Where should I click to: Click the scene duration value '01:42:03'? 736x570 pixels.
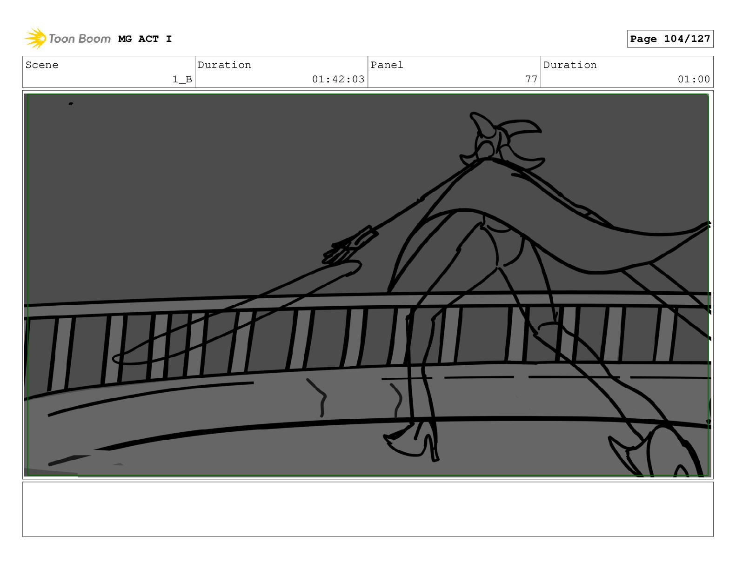(x=338, y=80)
